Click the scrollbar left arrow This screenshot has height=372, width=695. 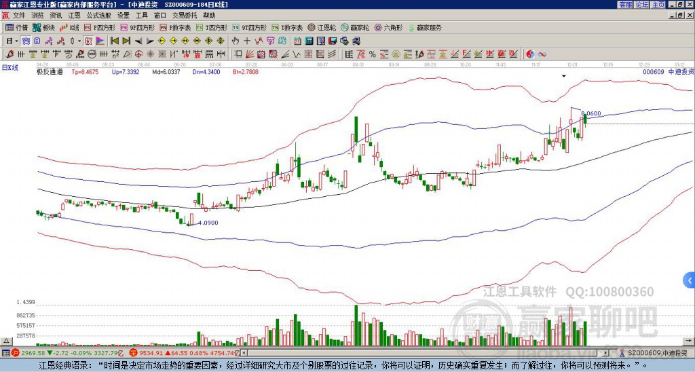click(244, 353)
